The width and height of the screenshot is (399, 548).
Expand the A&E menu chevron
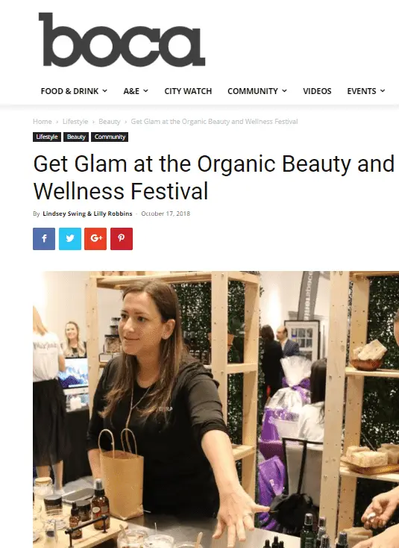tap(145, 91)
